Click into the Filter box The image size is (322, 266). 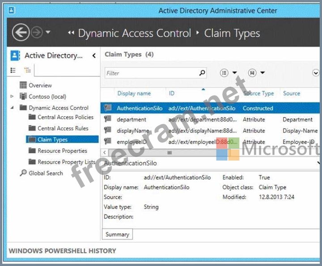point(156,73)
